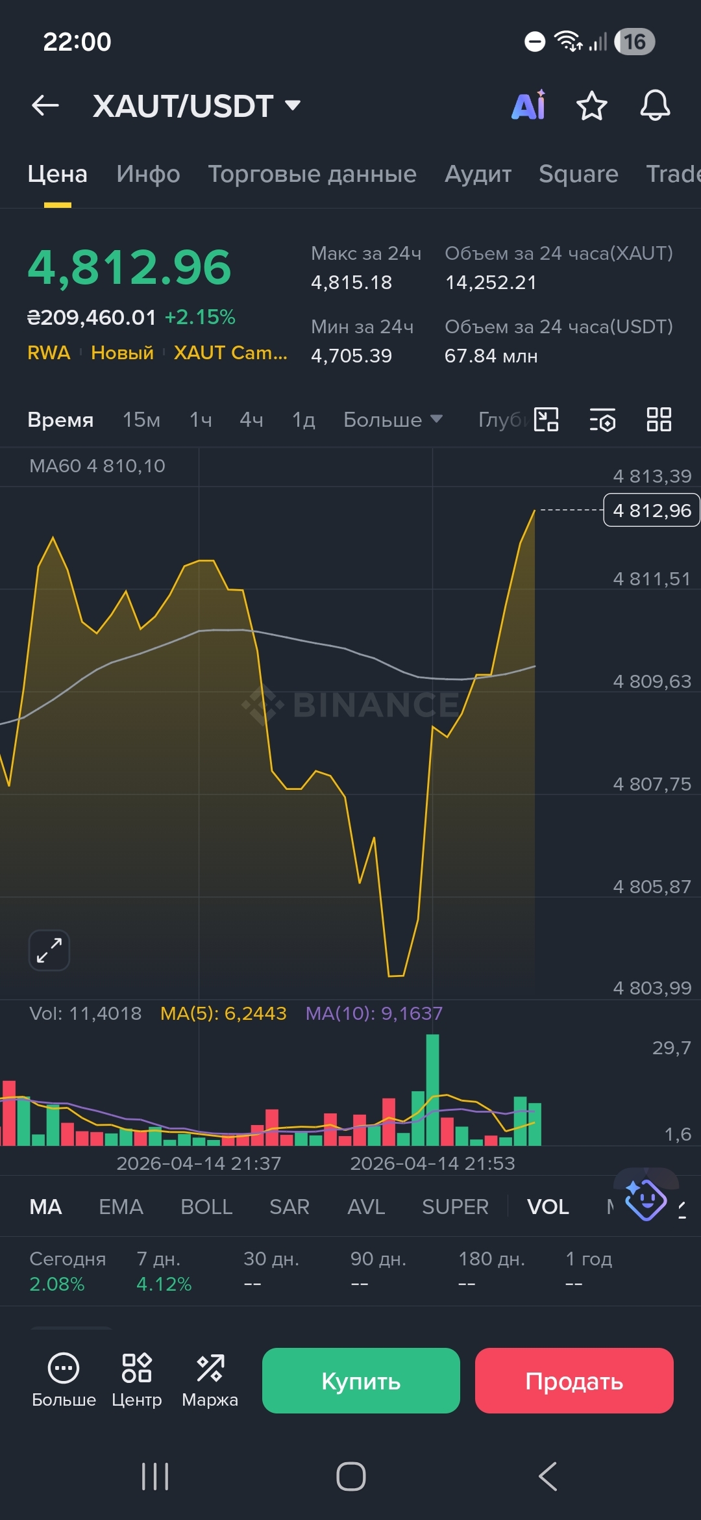Screen dimensions: 701x1520
Task: Select the 1д chart interval
Action: coord(303,420)
